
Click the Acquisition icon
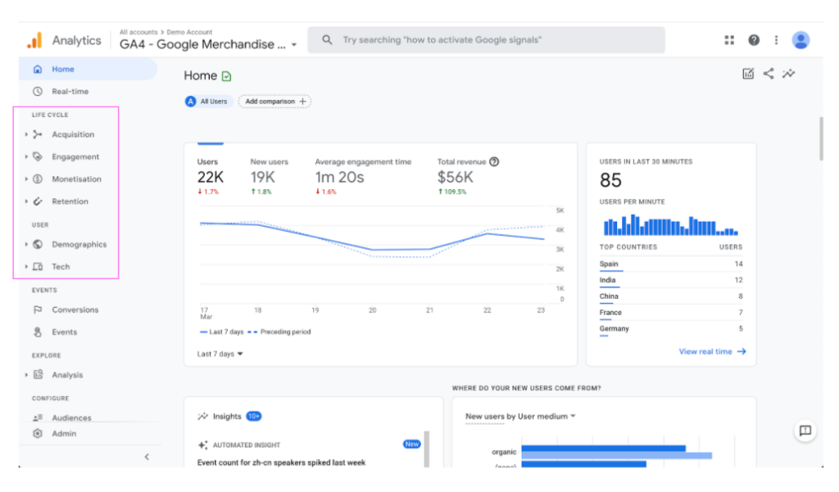[x=38, y=134]
